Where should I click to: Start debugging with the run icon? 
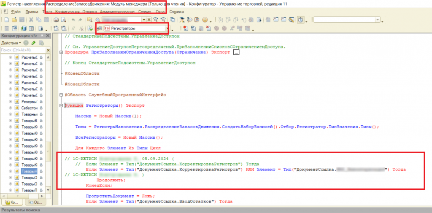(40, 28)
